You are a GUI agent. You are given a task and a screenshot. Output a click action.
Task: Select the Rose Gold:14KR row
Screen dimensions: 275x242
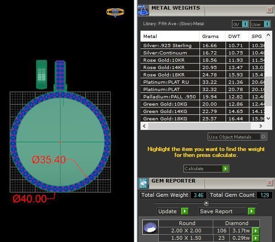click(x=203, y=68)
